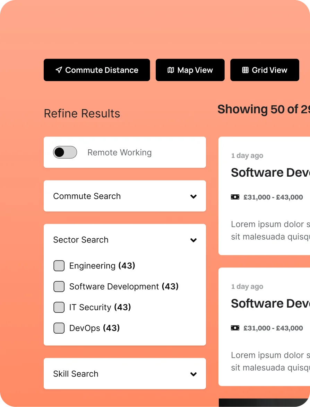Check the Engineering sector checkbox

[x=59, y=266]
